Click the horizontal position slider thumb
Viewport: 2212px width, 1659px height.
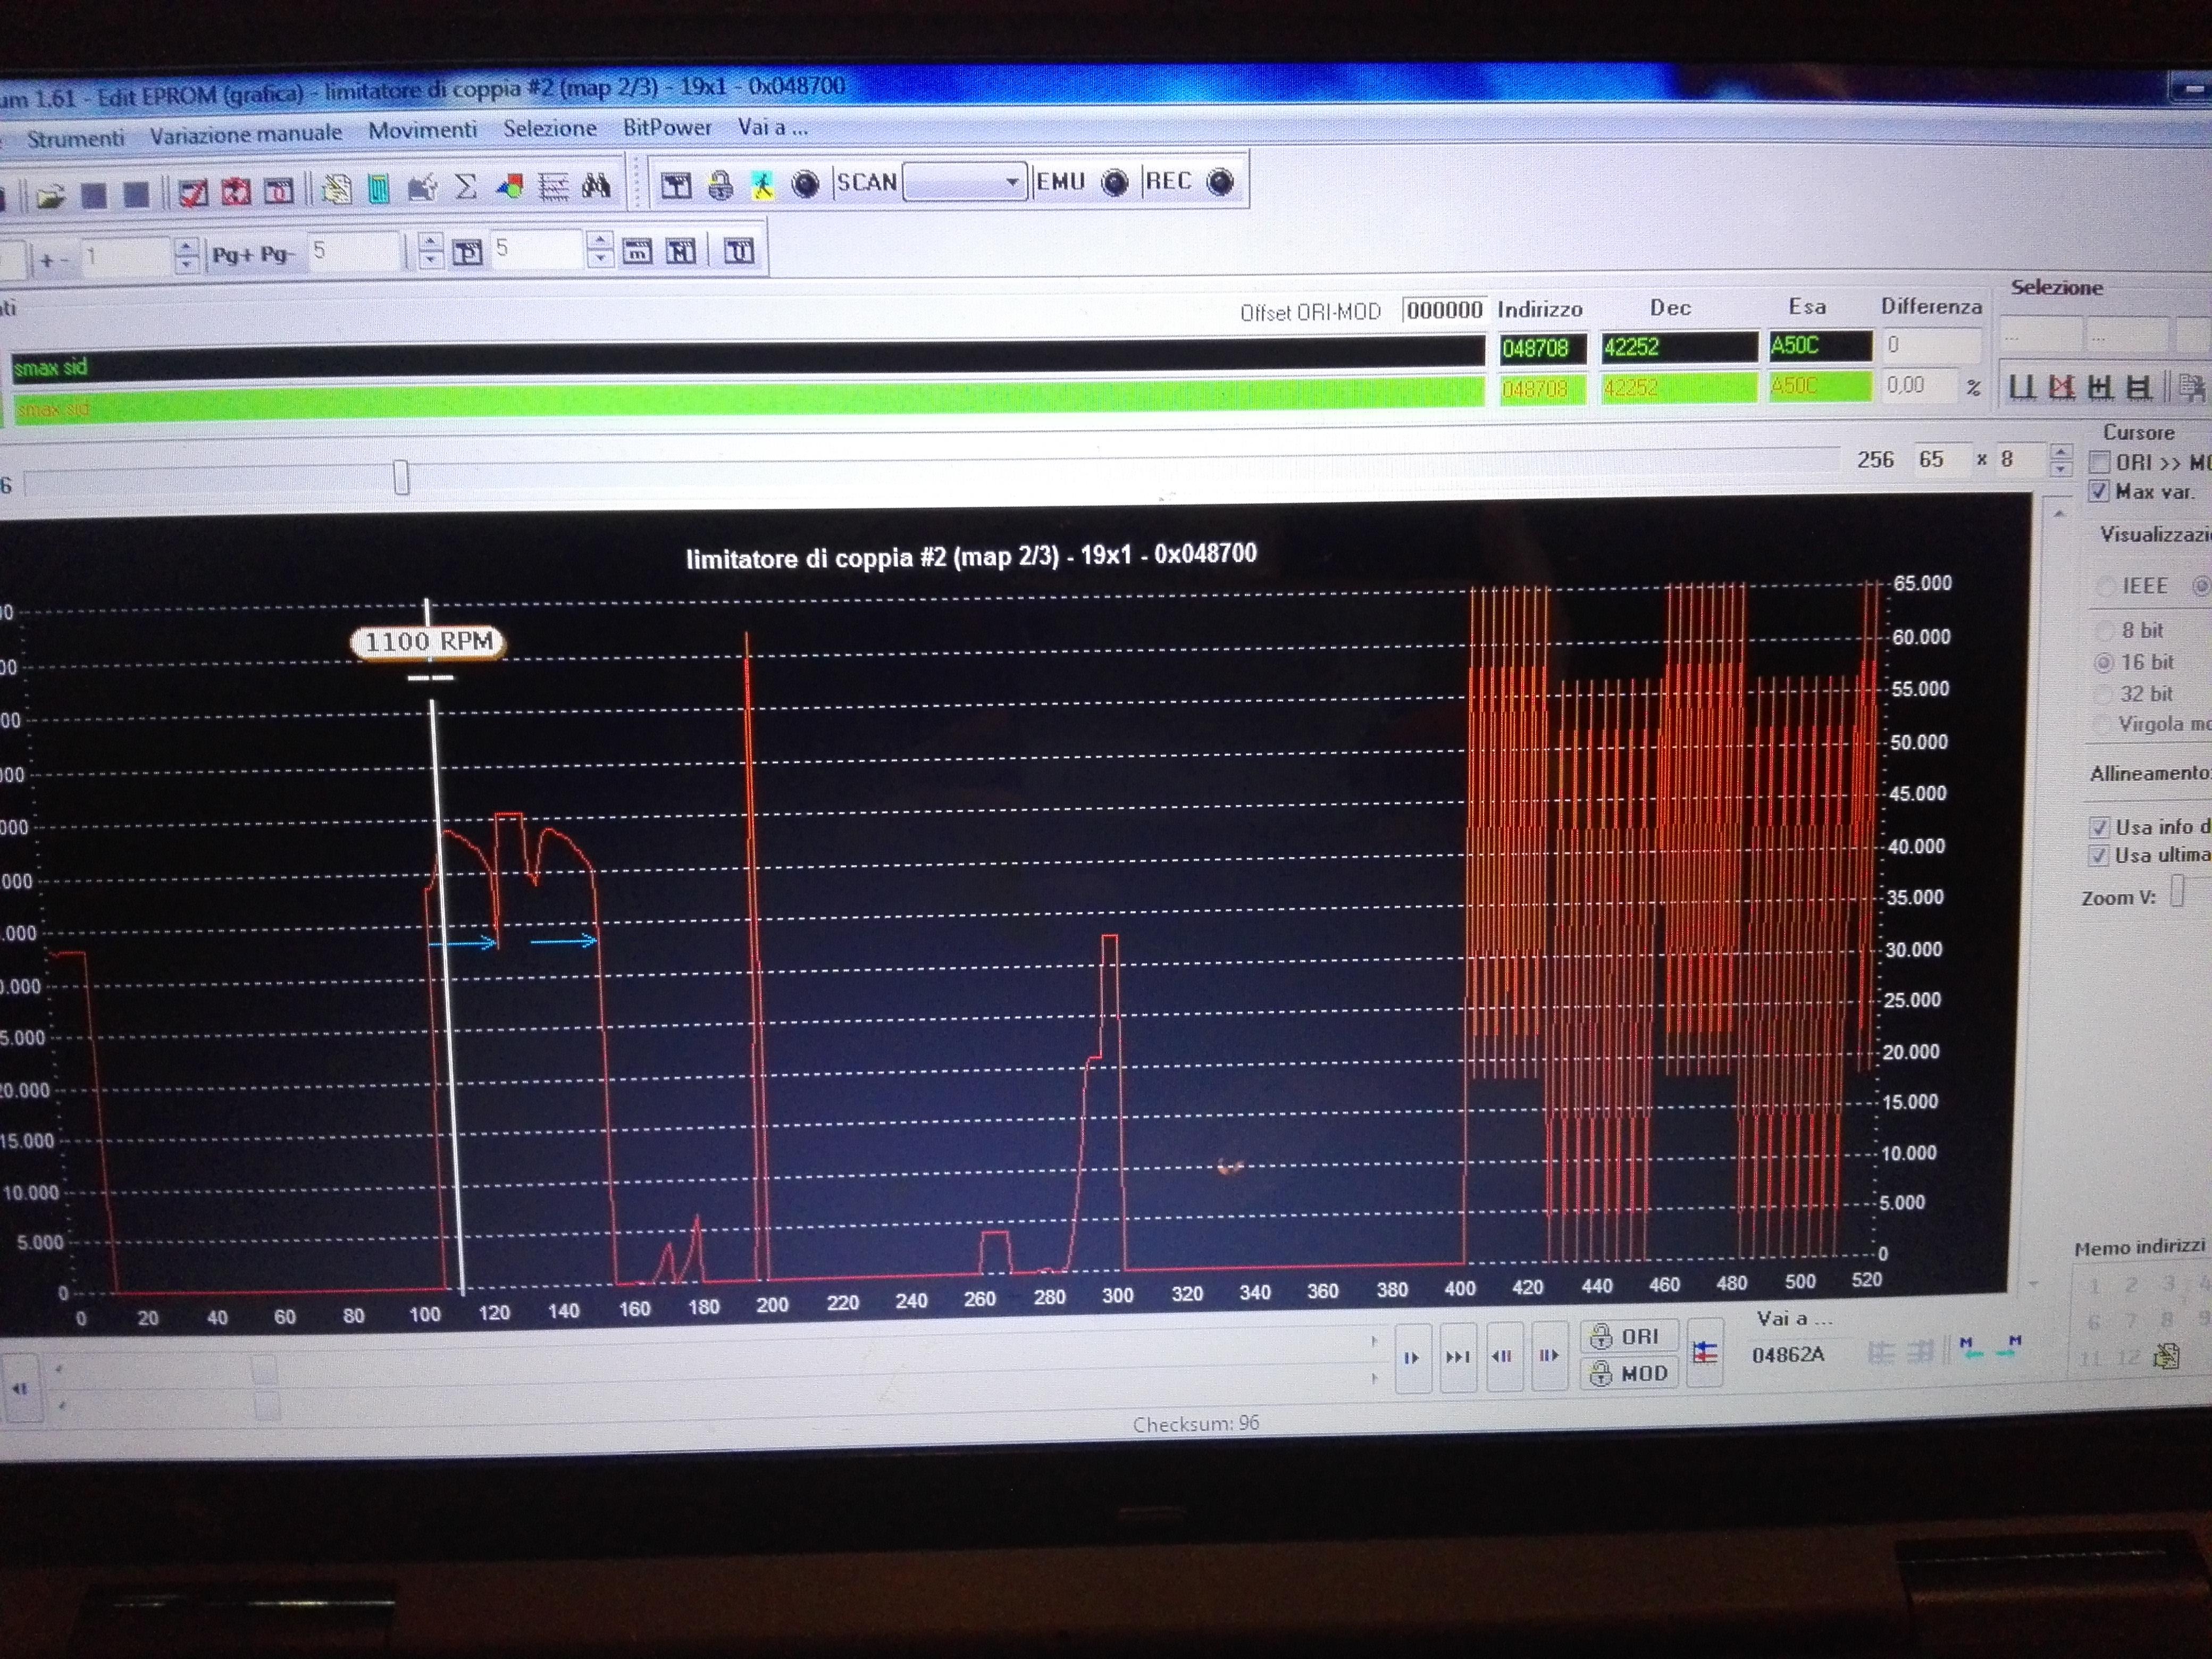(x=401, y=478)
